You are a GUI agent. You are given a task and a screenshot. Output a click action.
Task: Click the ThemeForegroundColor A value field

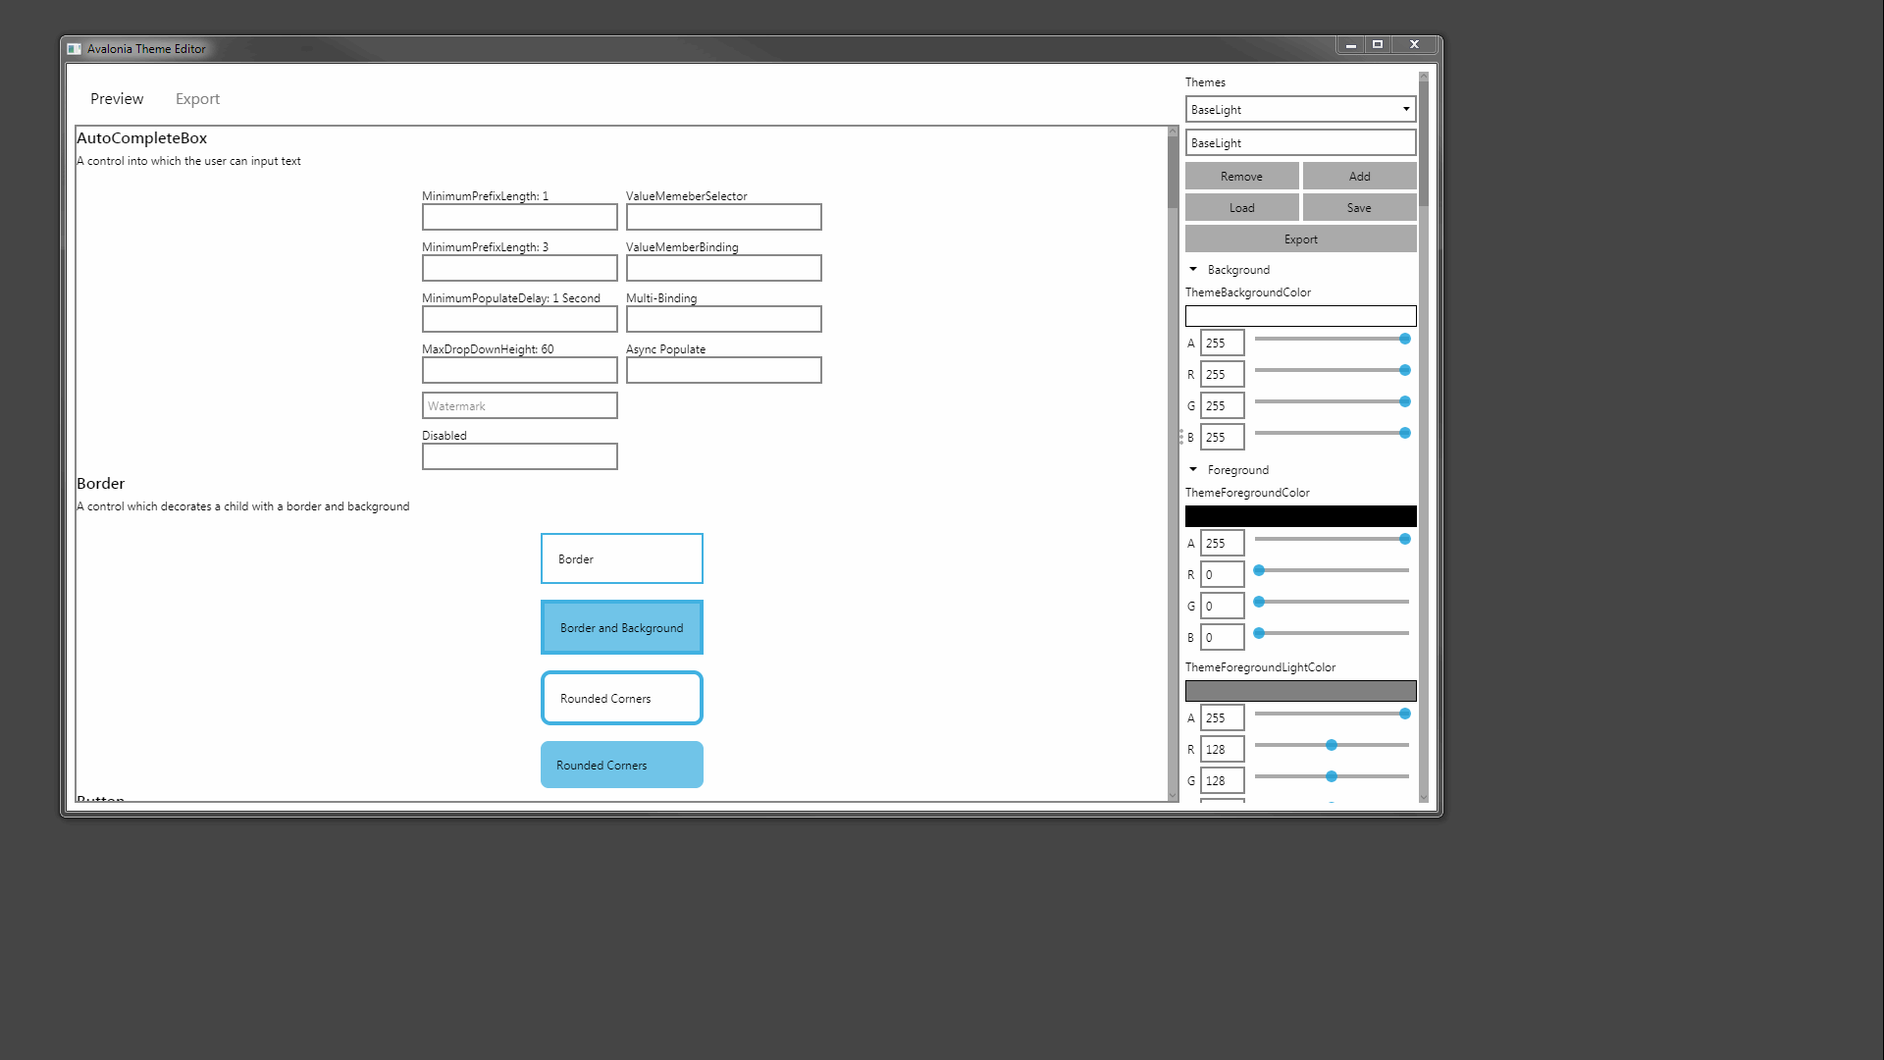click(1223, 544)
